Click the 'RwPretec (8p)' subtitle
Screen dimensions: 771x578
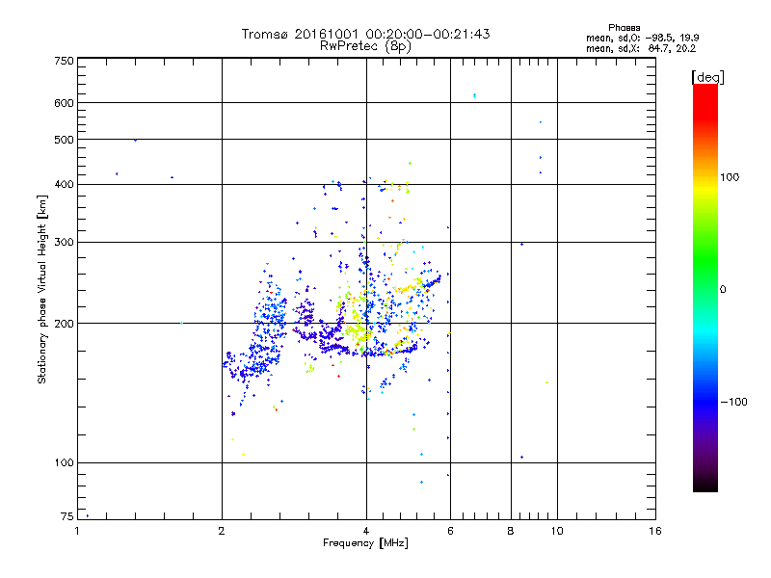[365, 46]
